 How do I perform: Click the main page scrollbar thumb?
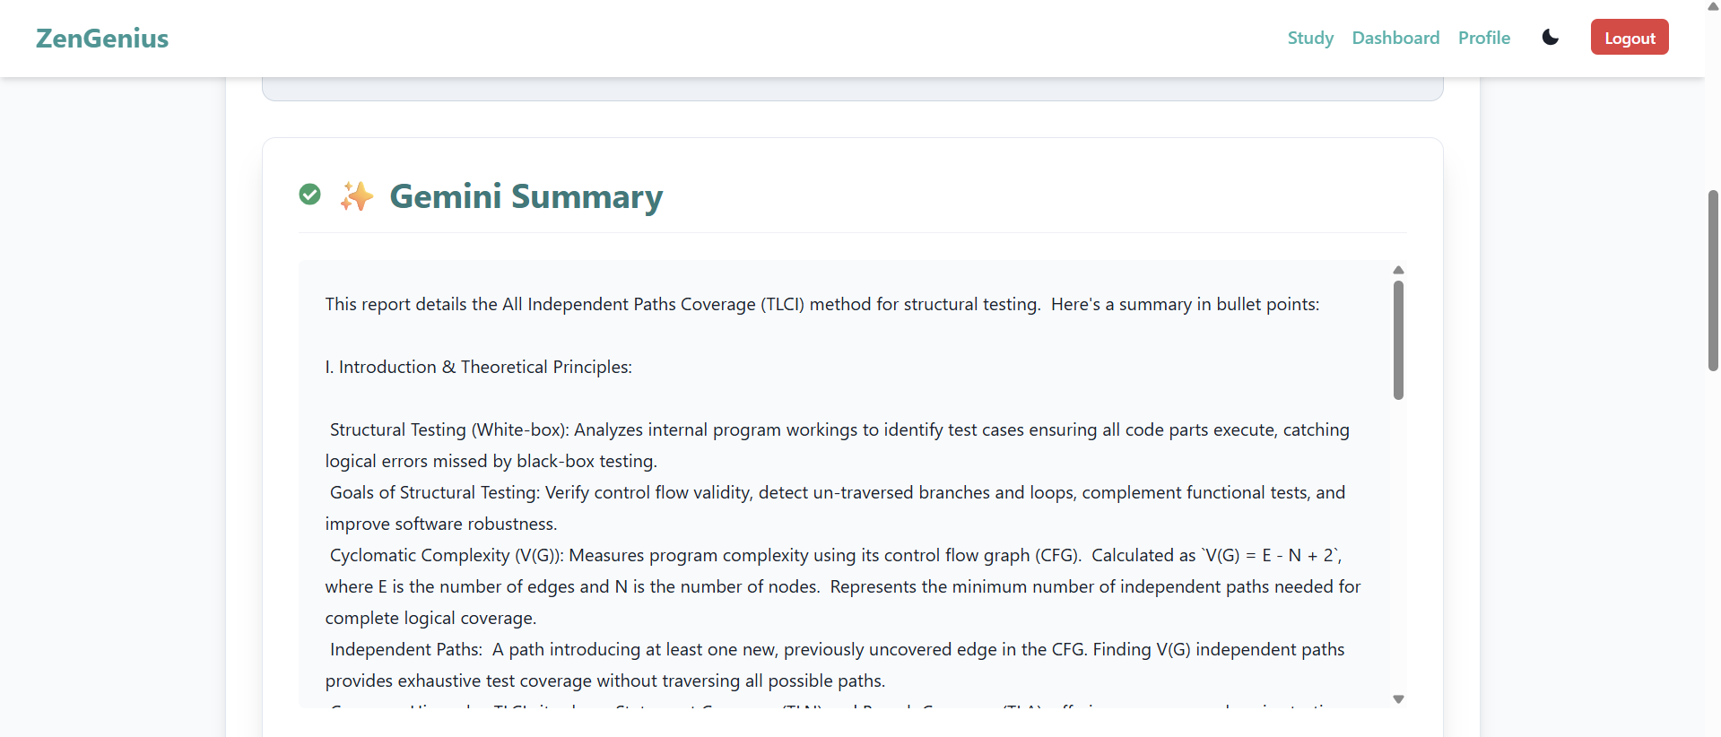[1713, 281]
